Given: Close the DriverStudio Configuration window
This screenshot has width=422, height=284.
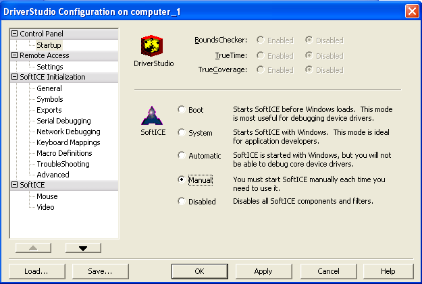Looking at the screenshot, I should (x=411, y=11).
